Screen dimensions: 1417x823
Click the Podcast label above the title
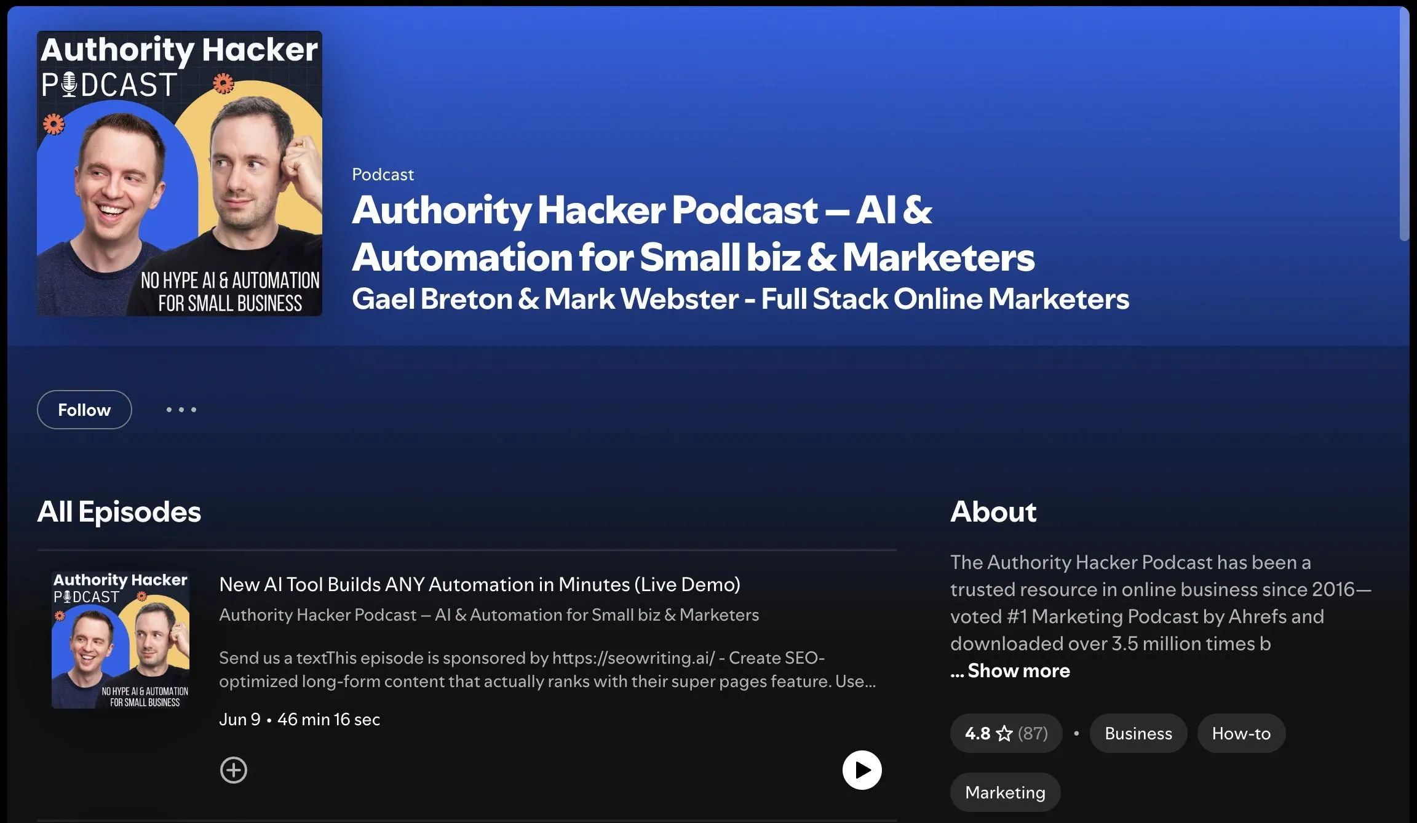(x=383, y=175)
